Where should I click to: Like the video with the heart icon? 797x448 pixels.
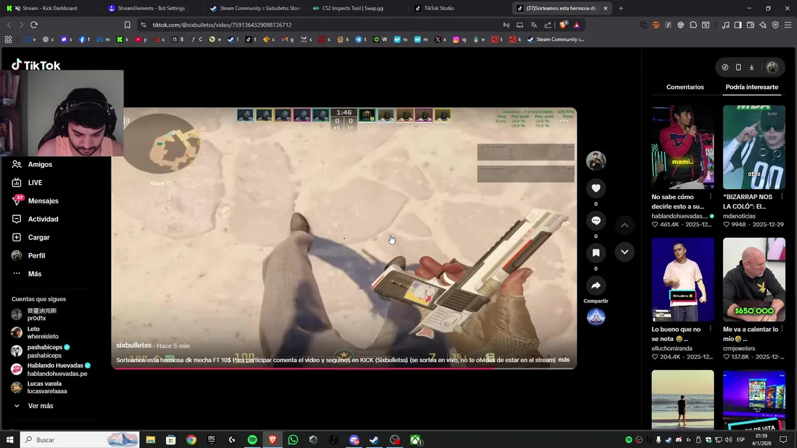click(x=596, y=189)
